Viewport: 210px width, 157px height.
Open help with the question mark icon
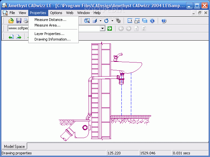[164, 21]
